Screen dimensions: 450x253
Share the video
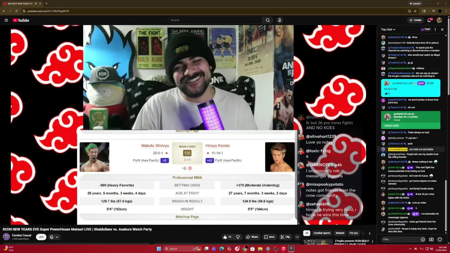[252, 237]
